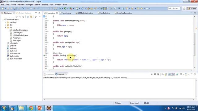Select the LedBulb.java editor tab

point(104,13)
